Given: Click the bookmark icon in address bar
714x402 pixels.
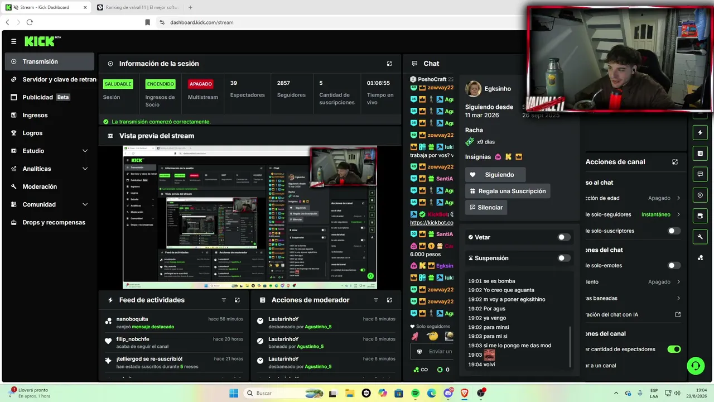Looking at the screenshot, I should click(x=147, y=22).
